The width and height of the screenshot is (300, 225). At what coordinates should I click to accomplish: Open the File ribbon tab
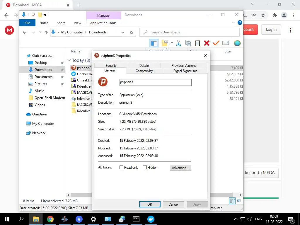point(27,23)
